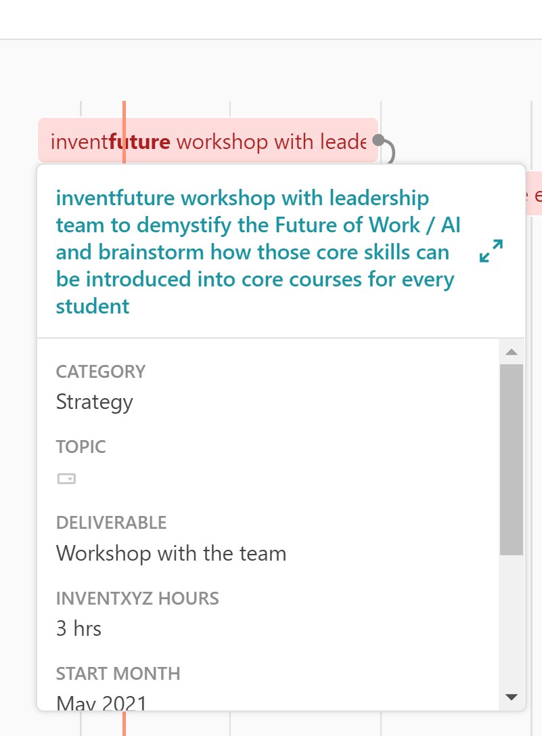
Task: Click the TOPIC field label
Action: coord(81,447)
